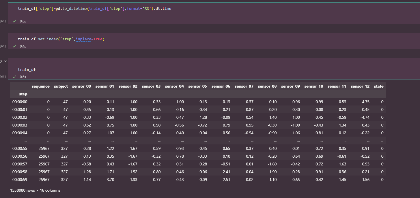Viewport: 420px width, 198px height.
Task: Click the success checkmark under train_df cell
Action: [x=14, y=77]
